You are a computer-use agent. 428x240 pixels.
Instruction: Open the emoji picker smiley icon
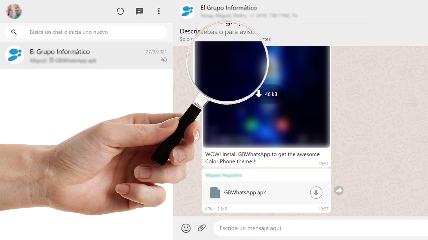tap(186, 228)
